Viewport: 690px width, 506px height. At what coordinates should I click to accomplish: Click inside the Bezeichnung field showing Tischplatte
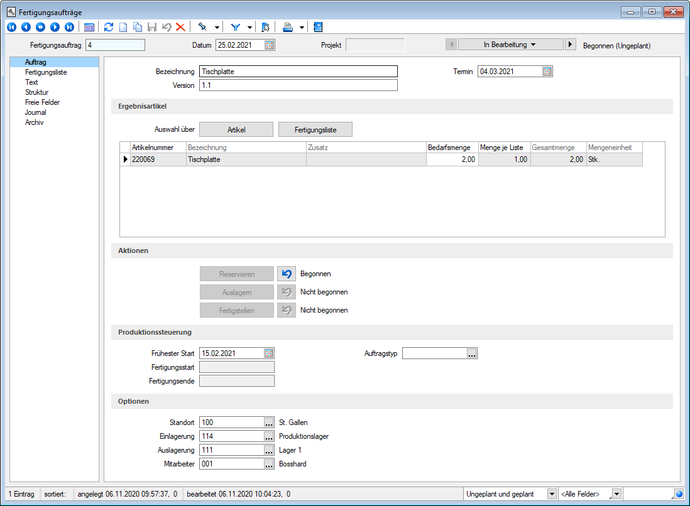[298, 71]
